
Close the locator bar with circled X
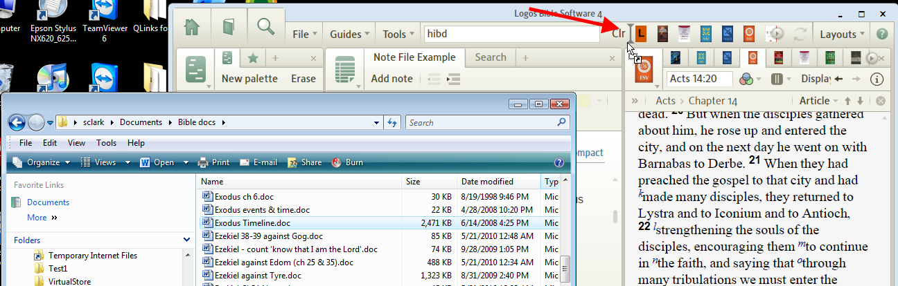pyautogui.click(x=880, y=101)
